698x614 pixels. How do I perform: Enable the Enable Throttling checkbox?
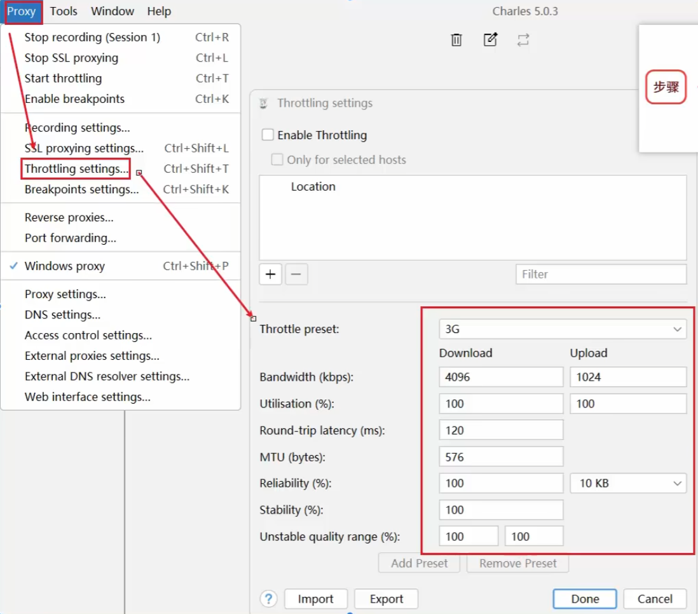[x=268, y=135]
